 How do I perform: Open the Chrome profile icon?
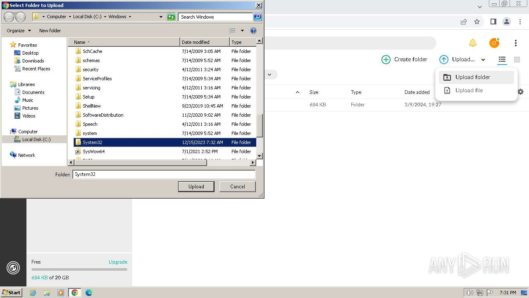pos(507,22)
